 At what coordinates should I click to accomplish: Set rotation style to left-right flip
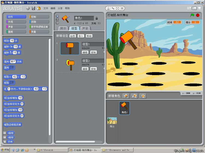[57, 19]
